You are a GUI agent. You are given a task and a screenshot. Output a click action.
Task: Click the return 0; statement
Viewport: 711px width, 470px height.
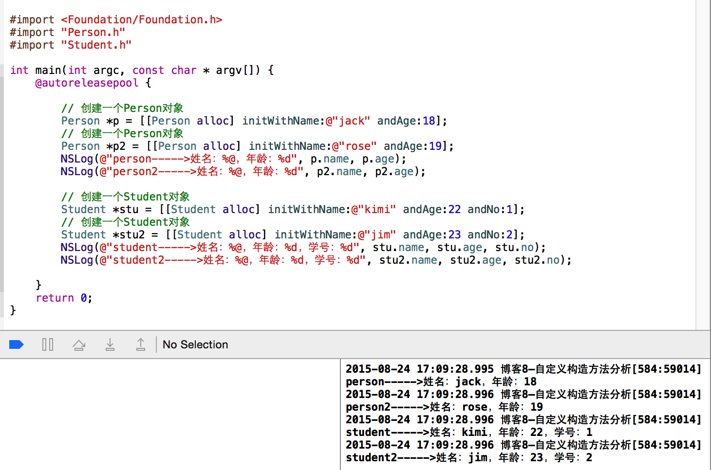[64, 298]
